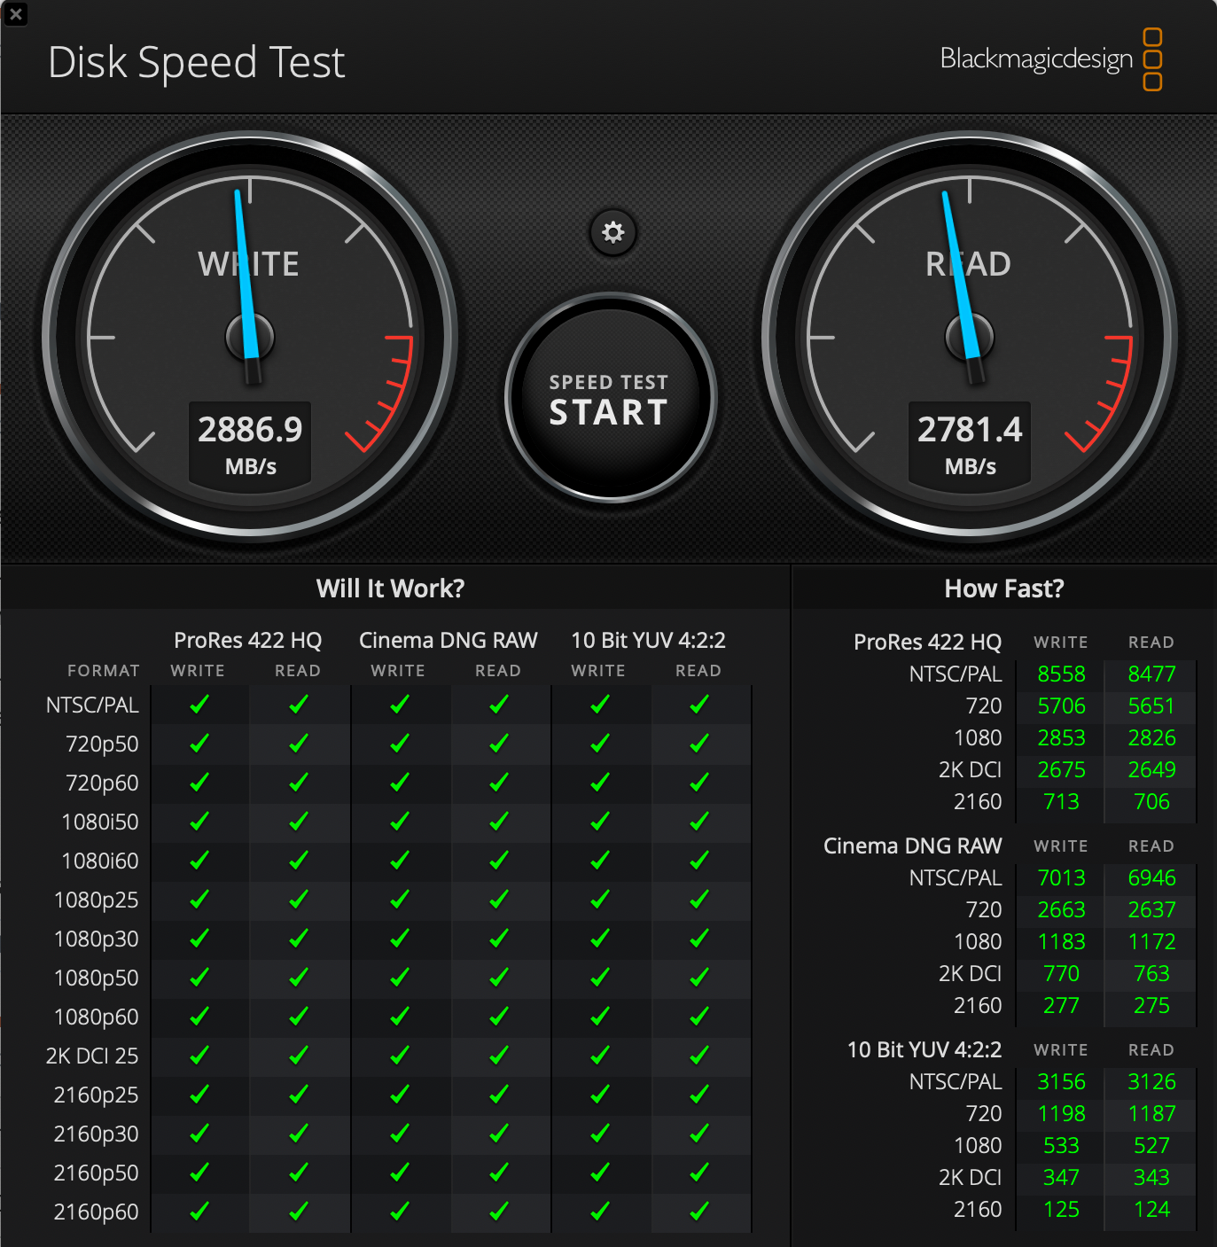Viewport: 1217px width, 1247px height.
Task: Click the ProRes NTSC/PAL write value 8558
Action: click(1061, 674)
